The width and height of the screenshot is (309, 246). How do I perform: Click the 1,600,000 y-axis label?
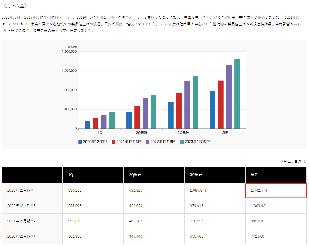(69, 52)
